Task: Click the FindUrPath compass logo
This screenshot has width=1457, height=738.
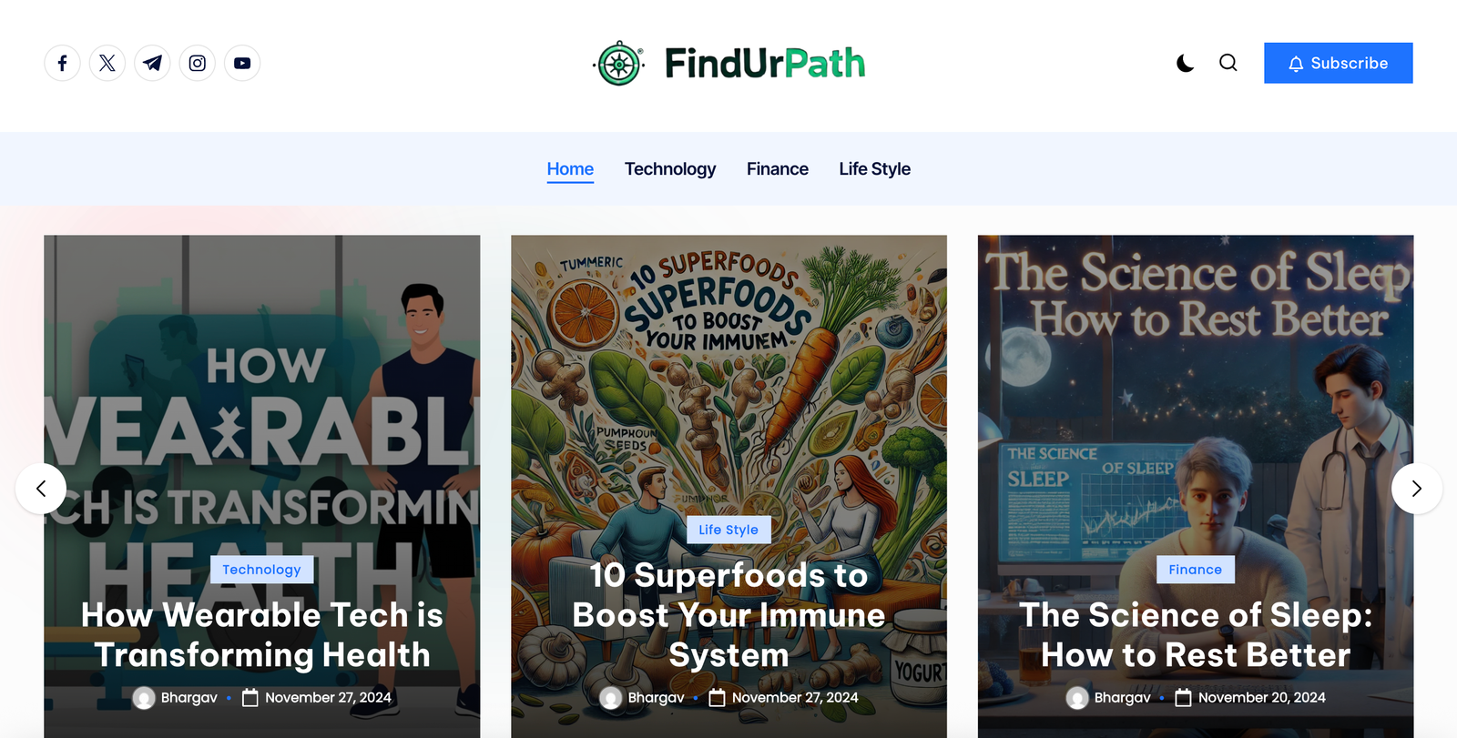Action: pos(619,64)
